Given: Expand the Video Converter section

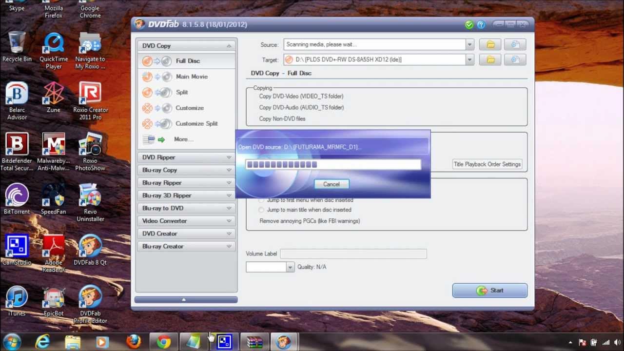Looking at the screenshot, I should [229, 221].
